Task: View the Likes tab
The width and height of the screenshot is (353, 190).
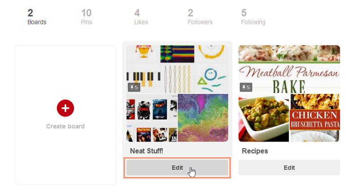Action: click(141, 17)
